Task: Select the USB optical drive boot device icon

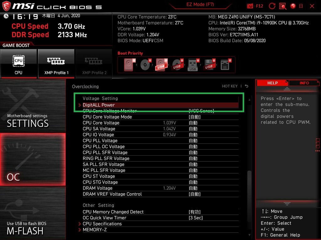Action: pos(178,65)
